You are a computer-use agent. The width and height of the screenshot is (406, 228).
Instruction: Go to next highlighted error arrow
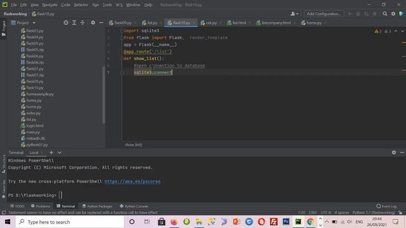tap(402, 31)
